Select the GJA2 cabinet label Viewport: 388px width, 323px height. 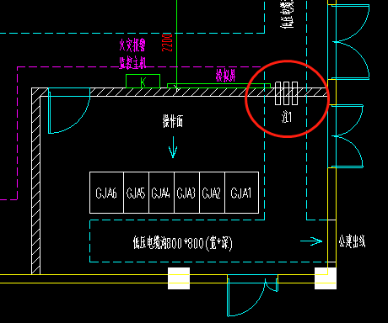pos(211,193)
